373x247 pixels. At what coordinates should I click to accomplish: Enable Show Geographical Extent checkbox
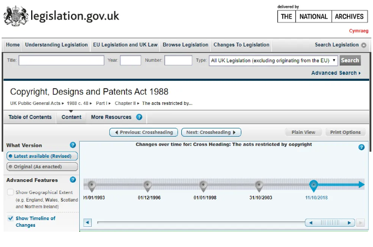click(10, 192)
